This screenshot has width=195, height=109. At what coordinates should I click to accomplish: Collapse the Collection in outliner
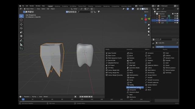tap(155, 14)
